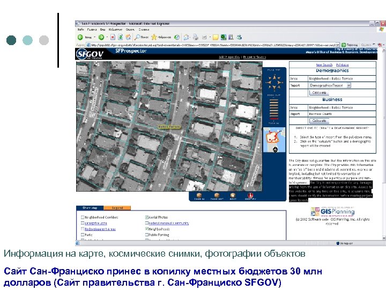Enable the Parks layer checkbox
Viewport: 386px width, 290px height.
pos(83,235)
